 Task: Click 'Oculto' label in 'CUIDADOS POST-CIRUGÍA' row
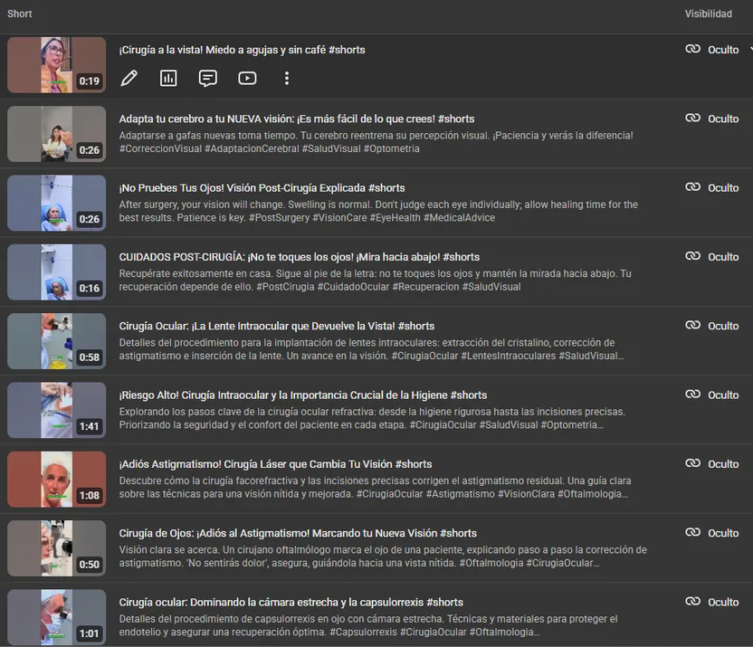[723, 257]
